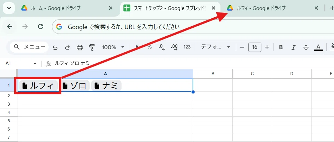Select row 1 header
The image size is (334, 142).
coord(9,85)
